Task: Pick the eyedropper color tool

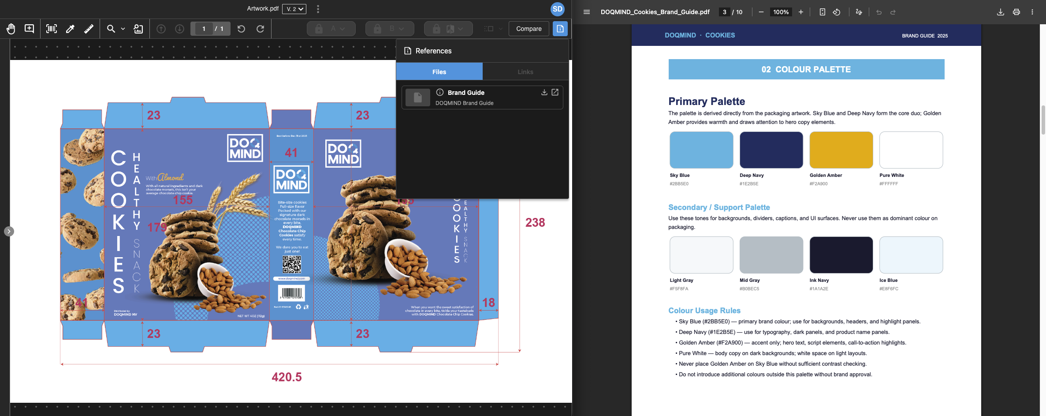Action: [x=70, y=29]
